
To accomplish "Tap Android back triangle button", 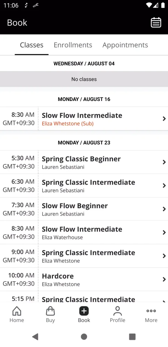I will [x=35, y=337].
